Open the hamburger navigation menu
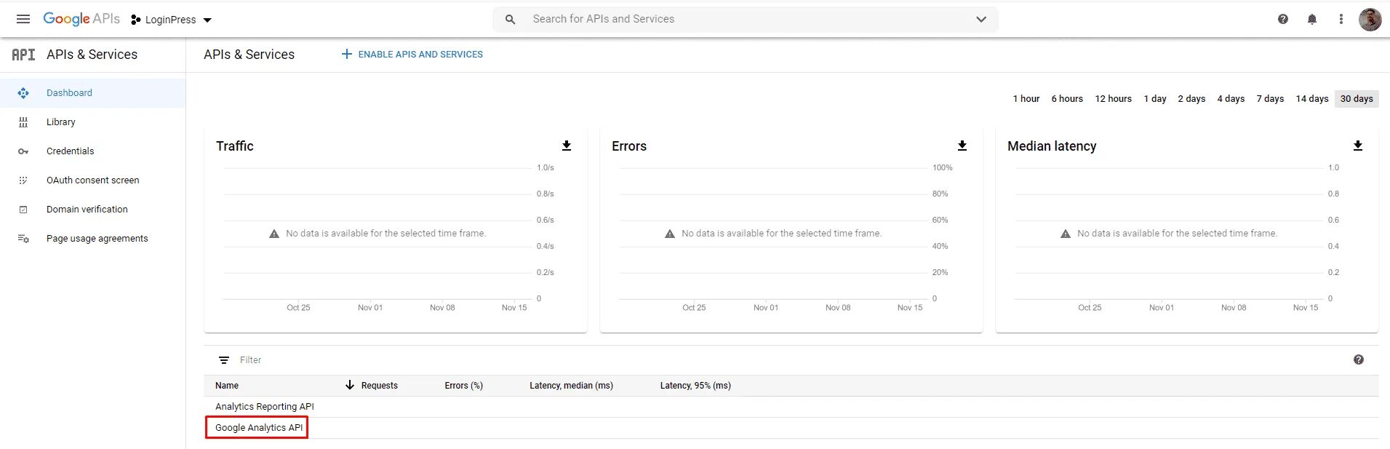Viewport: 1390px width, 449px height. coord(23,19)
